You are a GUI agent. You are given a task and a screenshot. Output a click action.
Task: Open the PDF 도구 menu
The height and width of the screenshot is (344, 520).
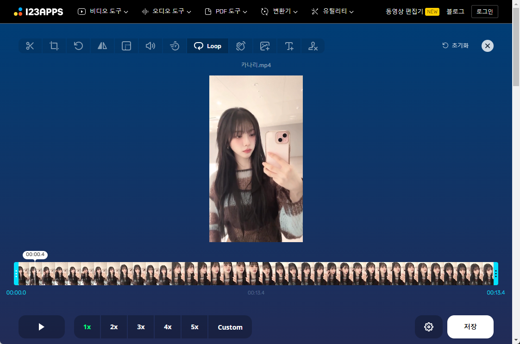pos(226,12)
